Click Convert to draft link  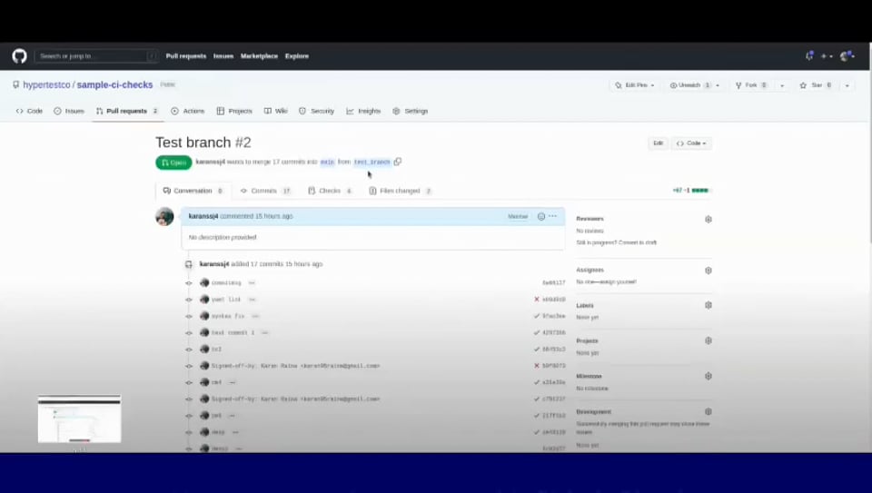pos(638,243)
